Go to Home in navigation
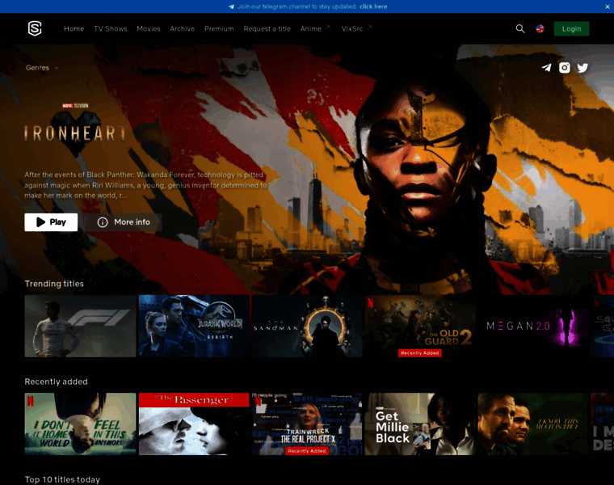This screenshot has height=485, width=614. coord(74,28)
